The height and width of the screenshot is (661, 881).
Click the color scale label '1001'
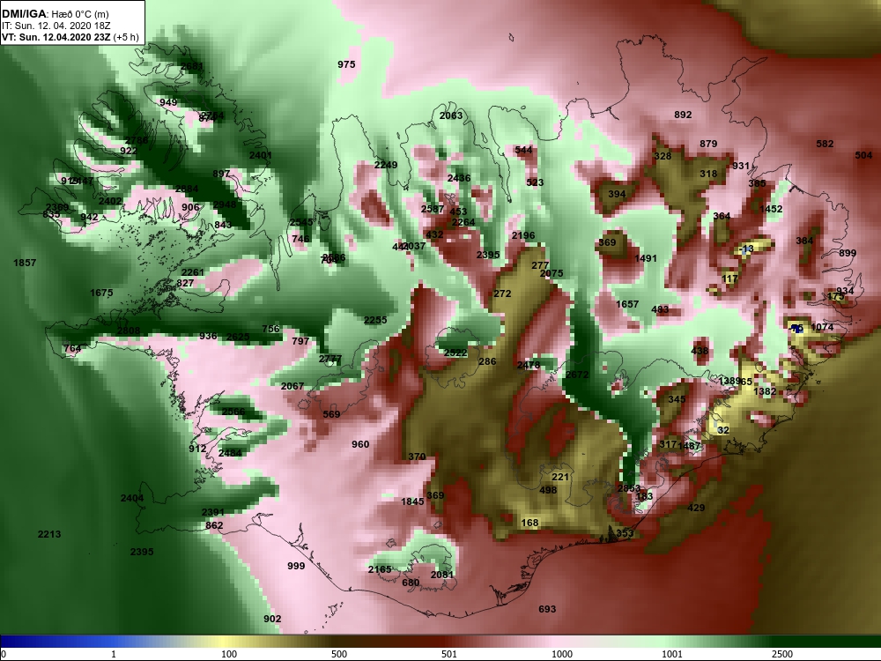[x=672, y=654]
